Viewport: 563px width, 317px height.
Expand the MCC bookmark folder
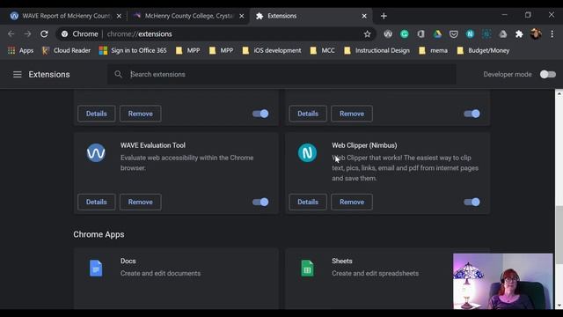tap(323, 51)
